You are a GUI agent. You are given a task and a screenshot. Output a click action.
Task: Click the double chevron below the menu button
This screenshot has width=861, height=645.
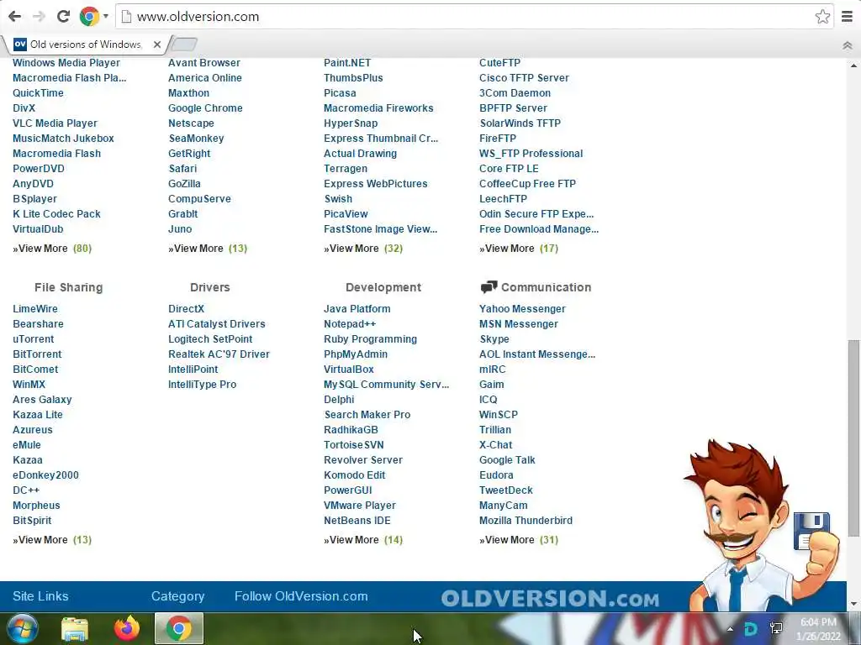(x=848, y=45)
